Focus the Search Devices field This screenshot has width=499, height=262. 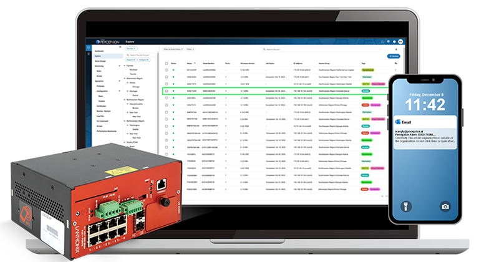point(321,49)
